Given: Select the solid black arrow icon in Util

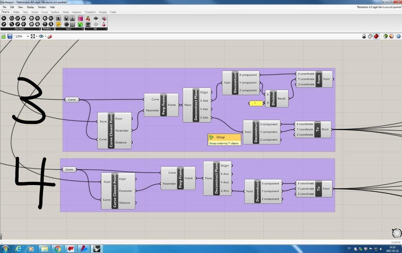Looking at the screenshot, I should point(96,18).
